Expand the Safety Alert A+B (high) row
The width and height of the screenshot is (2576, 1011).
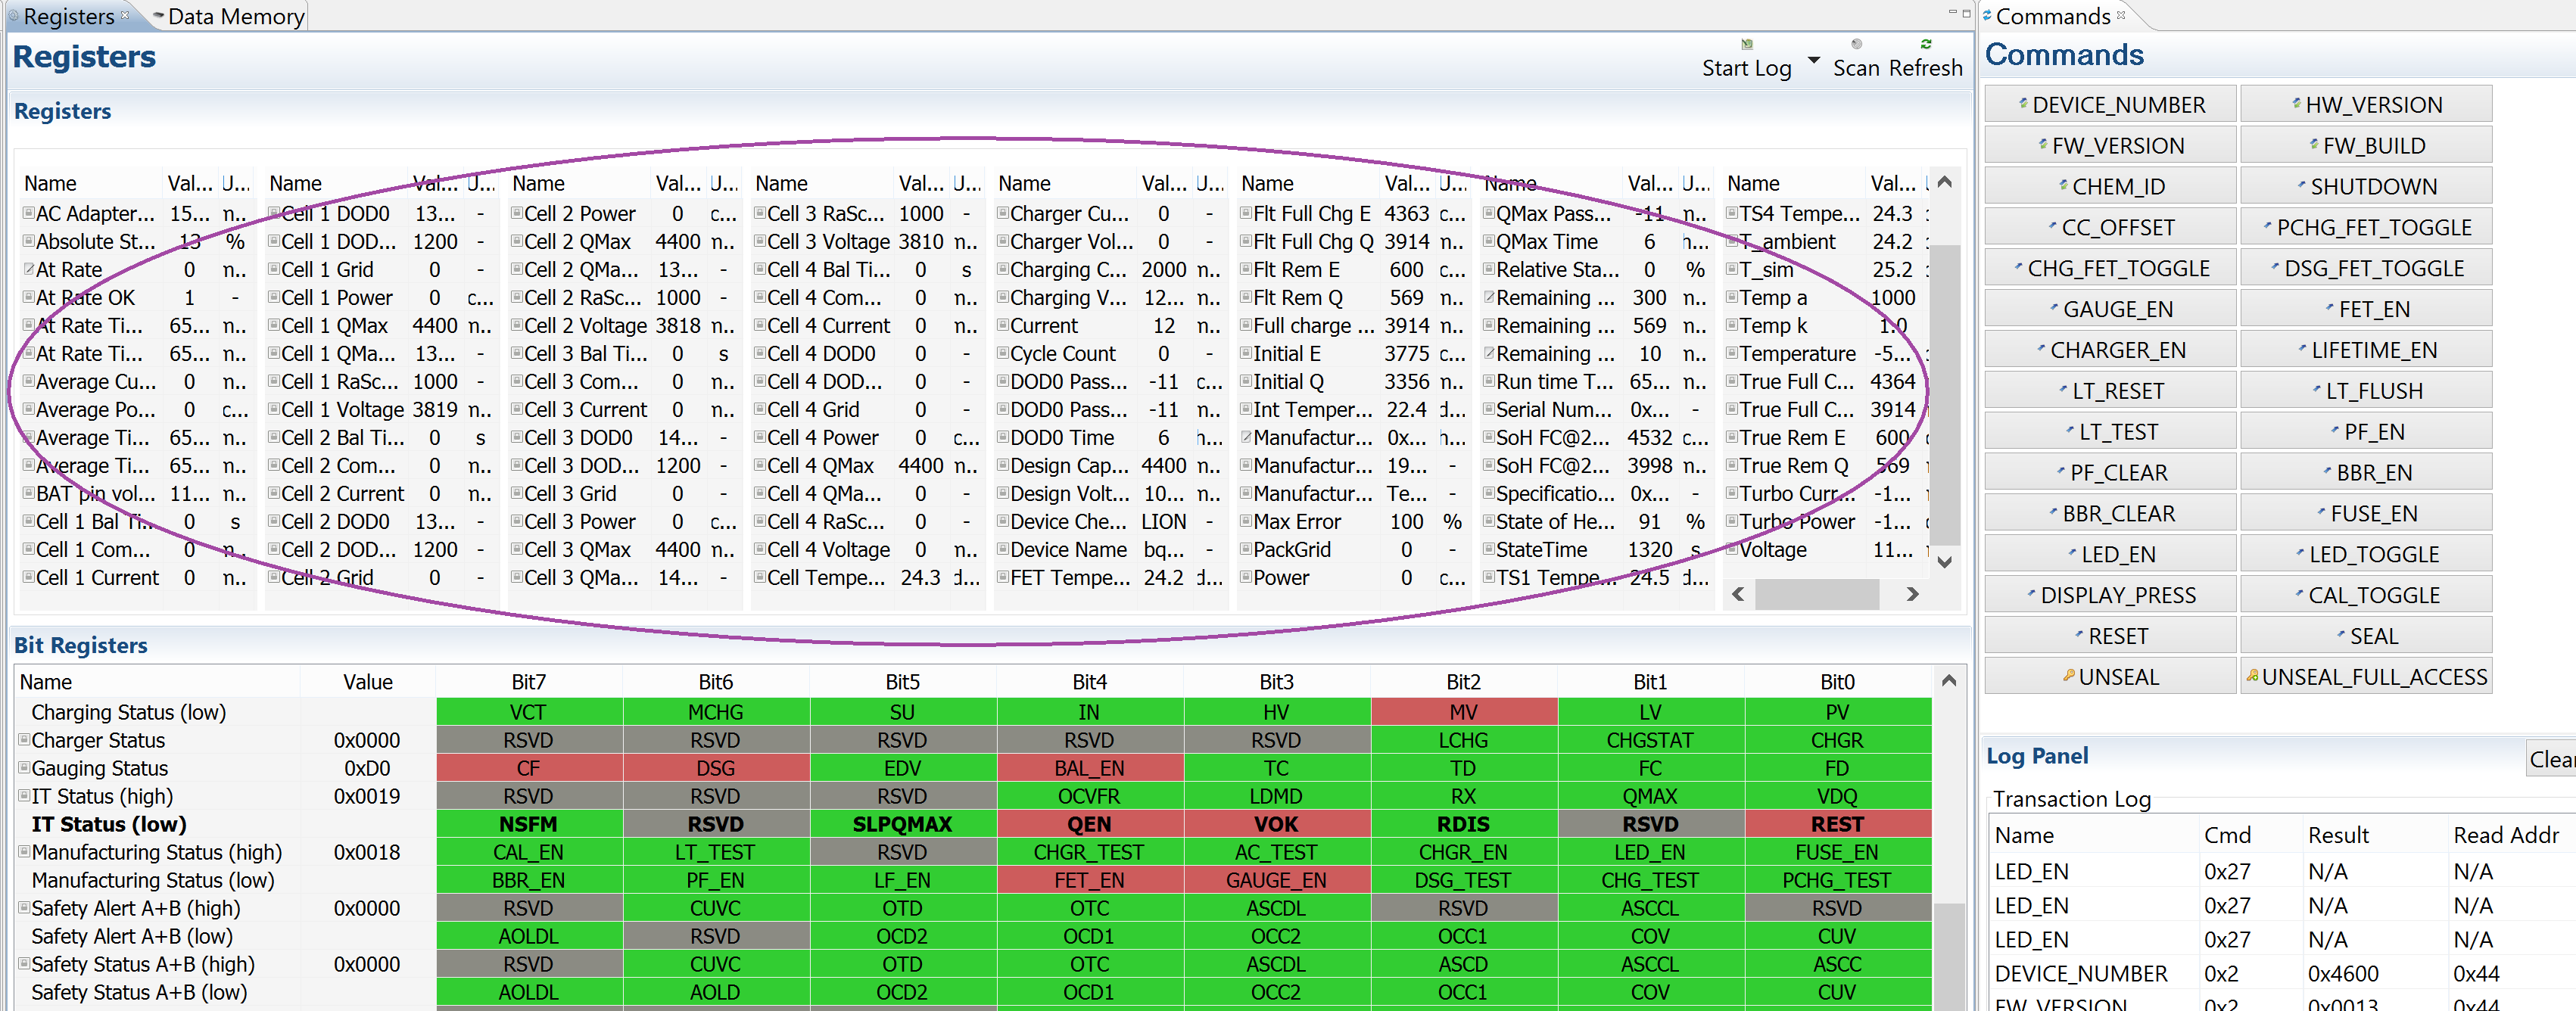tap(24, 908)
